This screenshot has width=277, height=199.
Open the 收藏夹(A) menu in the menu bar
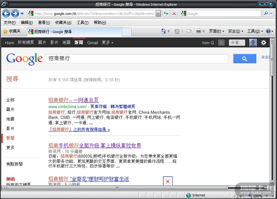click(63, 23)
